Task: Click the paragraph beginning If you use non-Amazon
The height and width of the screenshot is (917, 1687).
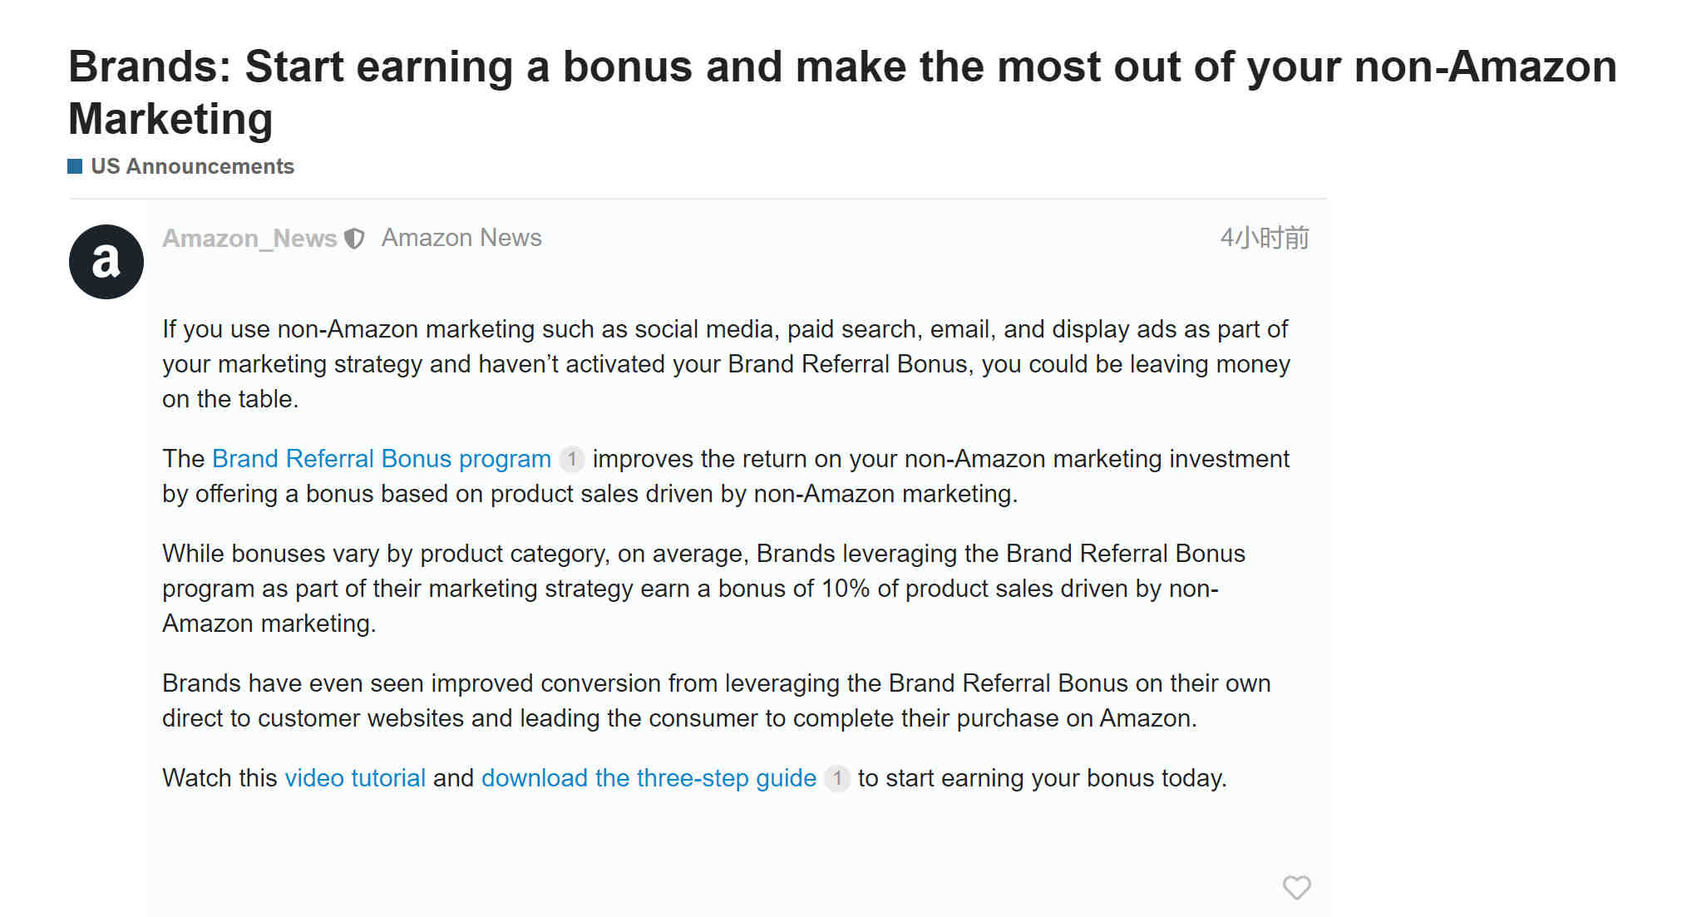Action: 726,364
